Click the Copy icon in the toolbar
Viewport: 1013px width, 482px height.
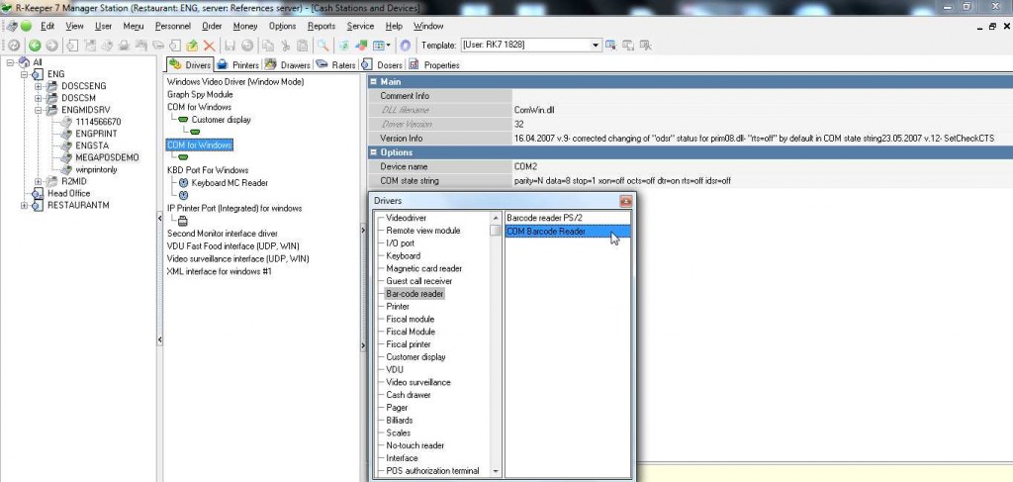coord(267,46)
